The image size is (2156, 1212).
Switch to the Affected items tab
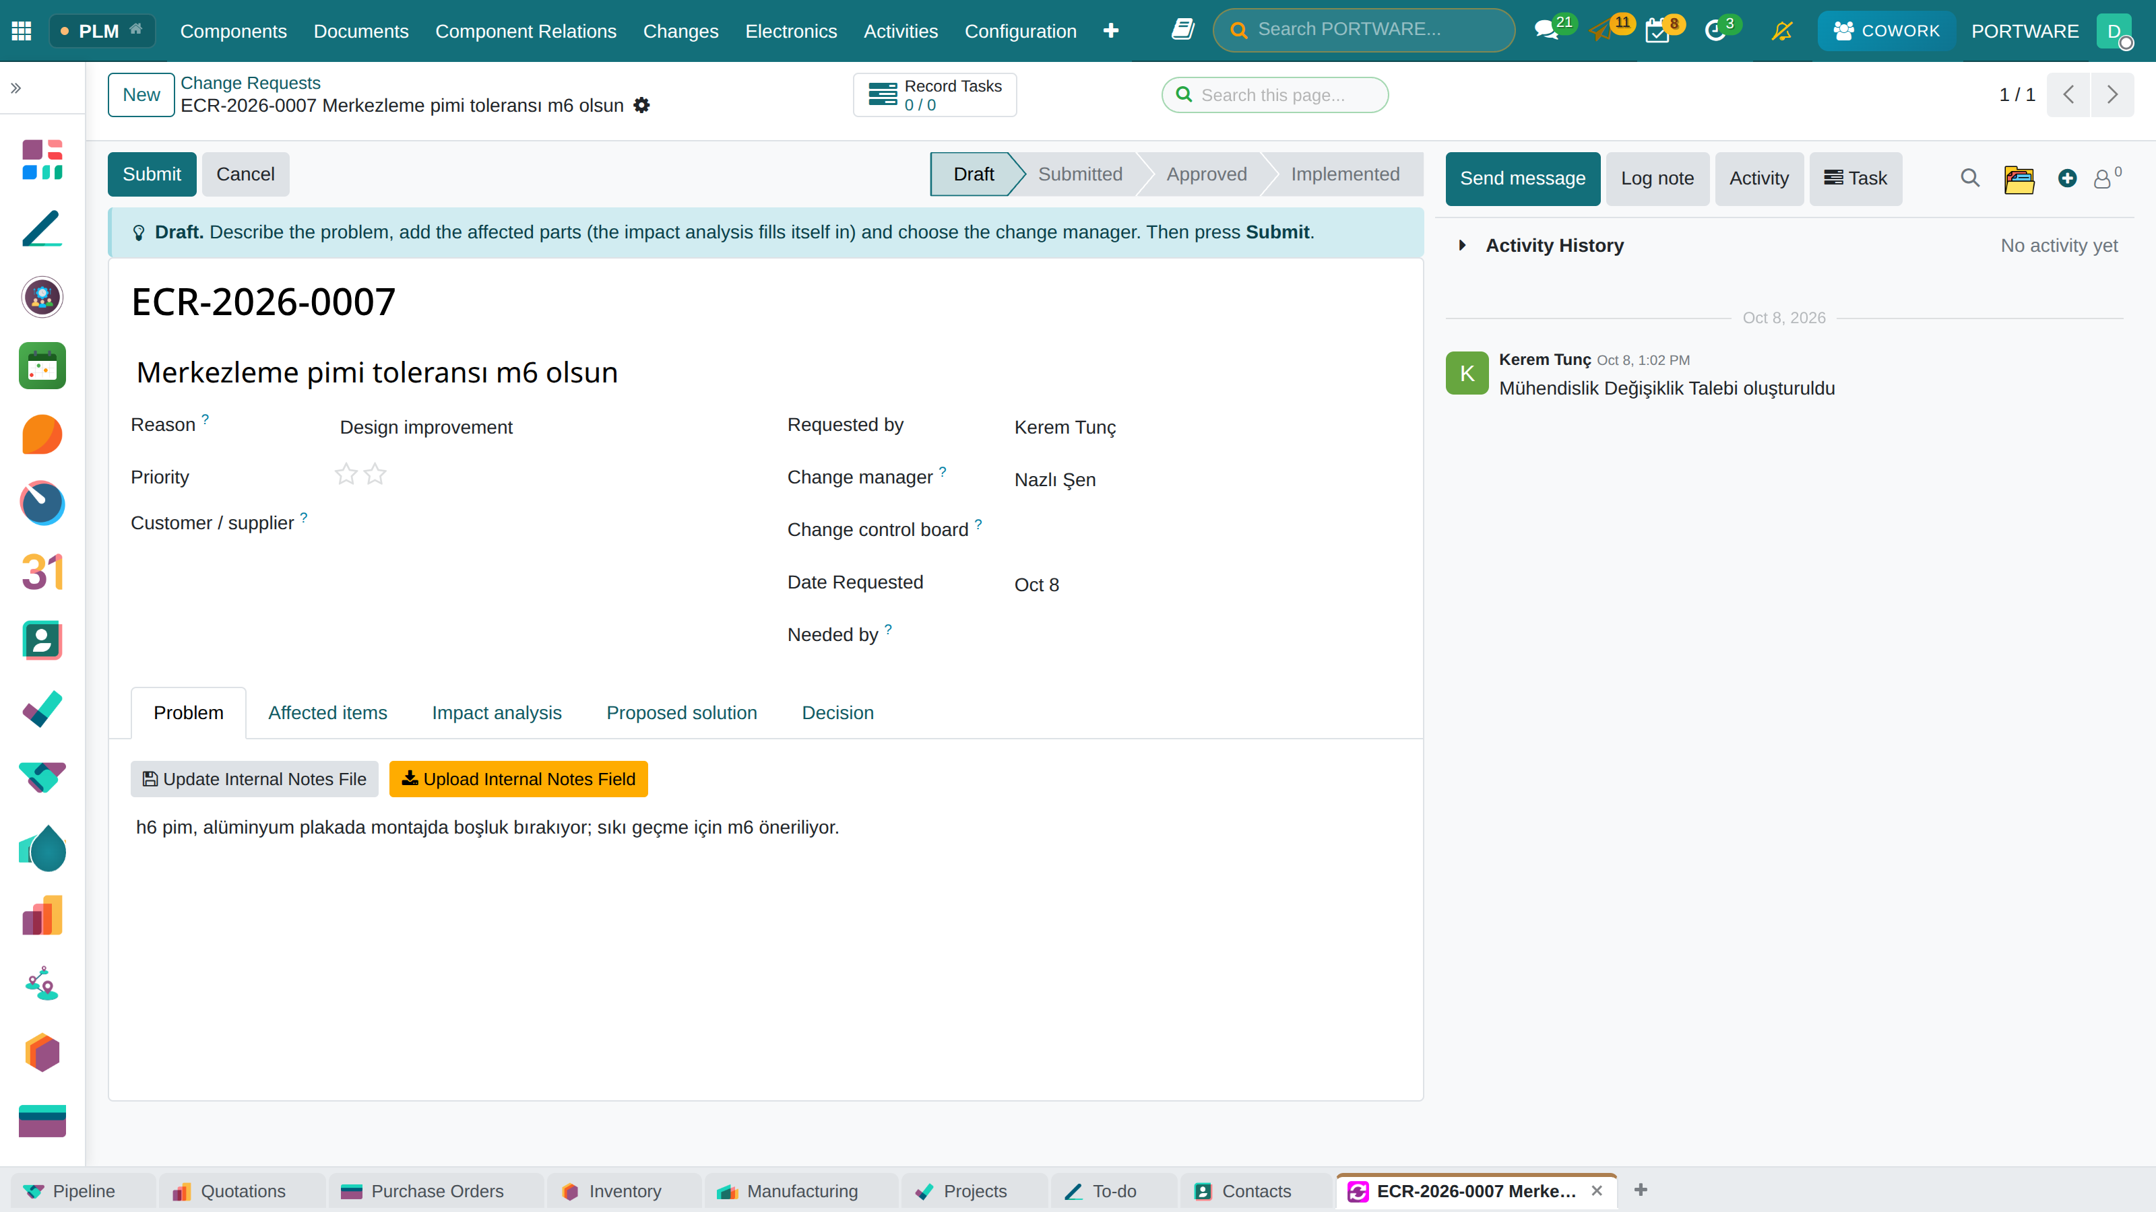click(327, 712)
